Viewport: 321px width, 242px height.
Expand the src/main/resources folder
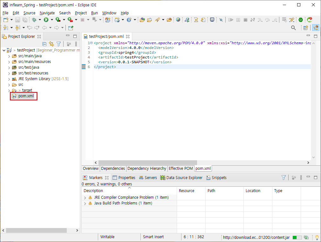tap(9, 62)
